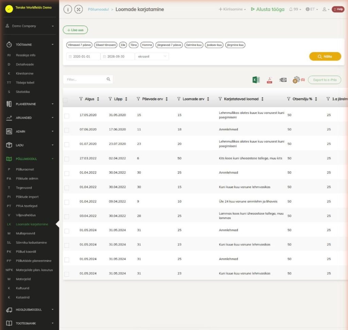The image size is (348, 330).
Task: Click Export to e-Pria button
Action: point(325,80)
